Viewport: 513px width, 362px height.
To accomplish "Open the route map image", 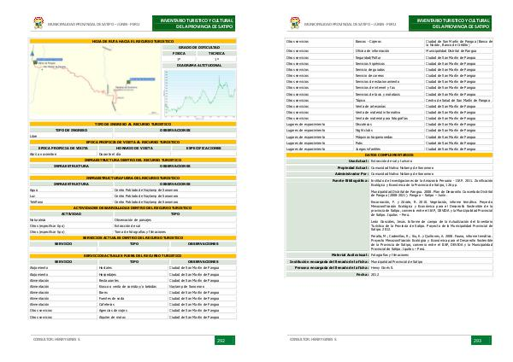I will tap(95, 82).
